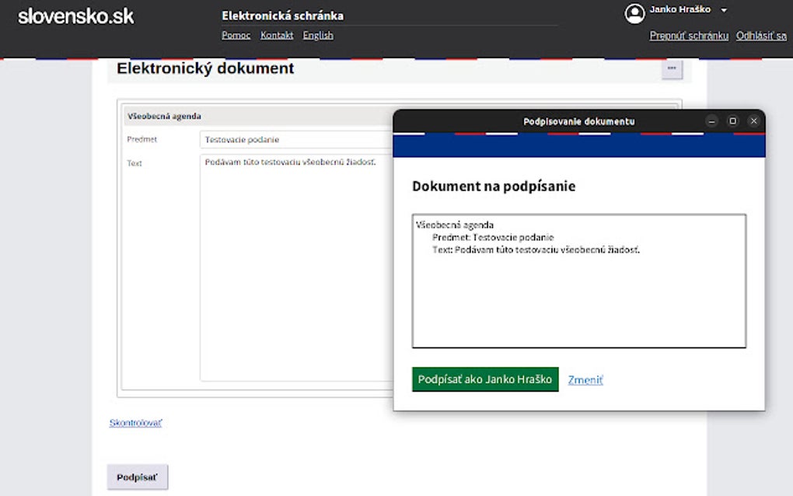Switch the site language to English

(318, 35)
